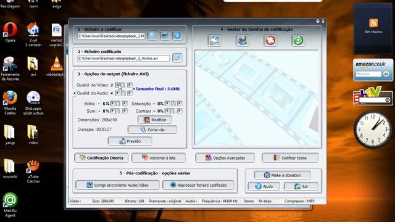Click the printer-like icon in the encoding task manager
Viewport: 395px width, 222px height.
243,41
